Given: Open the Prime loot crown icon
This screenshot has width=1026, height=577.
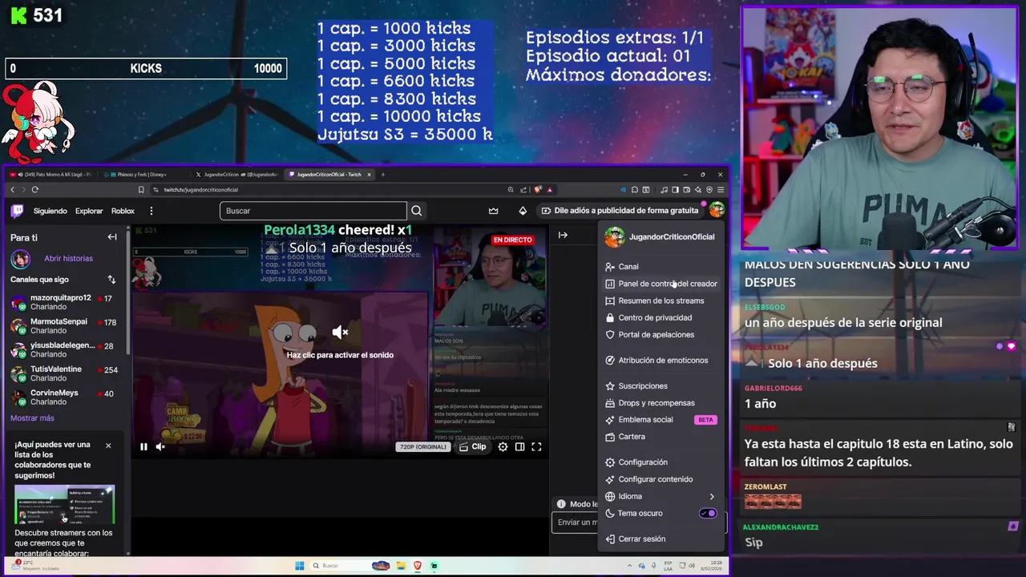Looking at the screenshot, I should [493, 211].
